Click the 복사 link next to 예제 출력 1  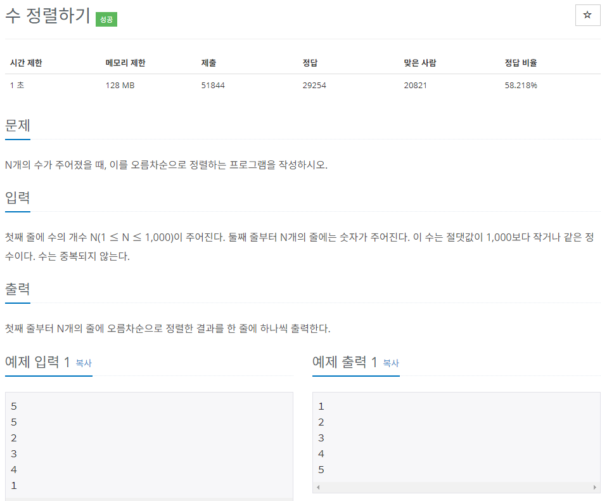coord(391,363)
